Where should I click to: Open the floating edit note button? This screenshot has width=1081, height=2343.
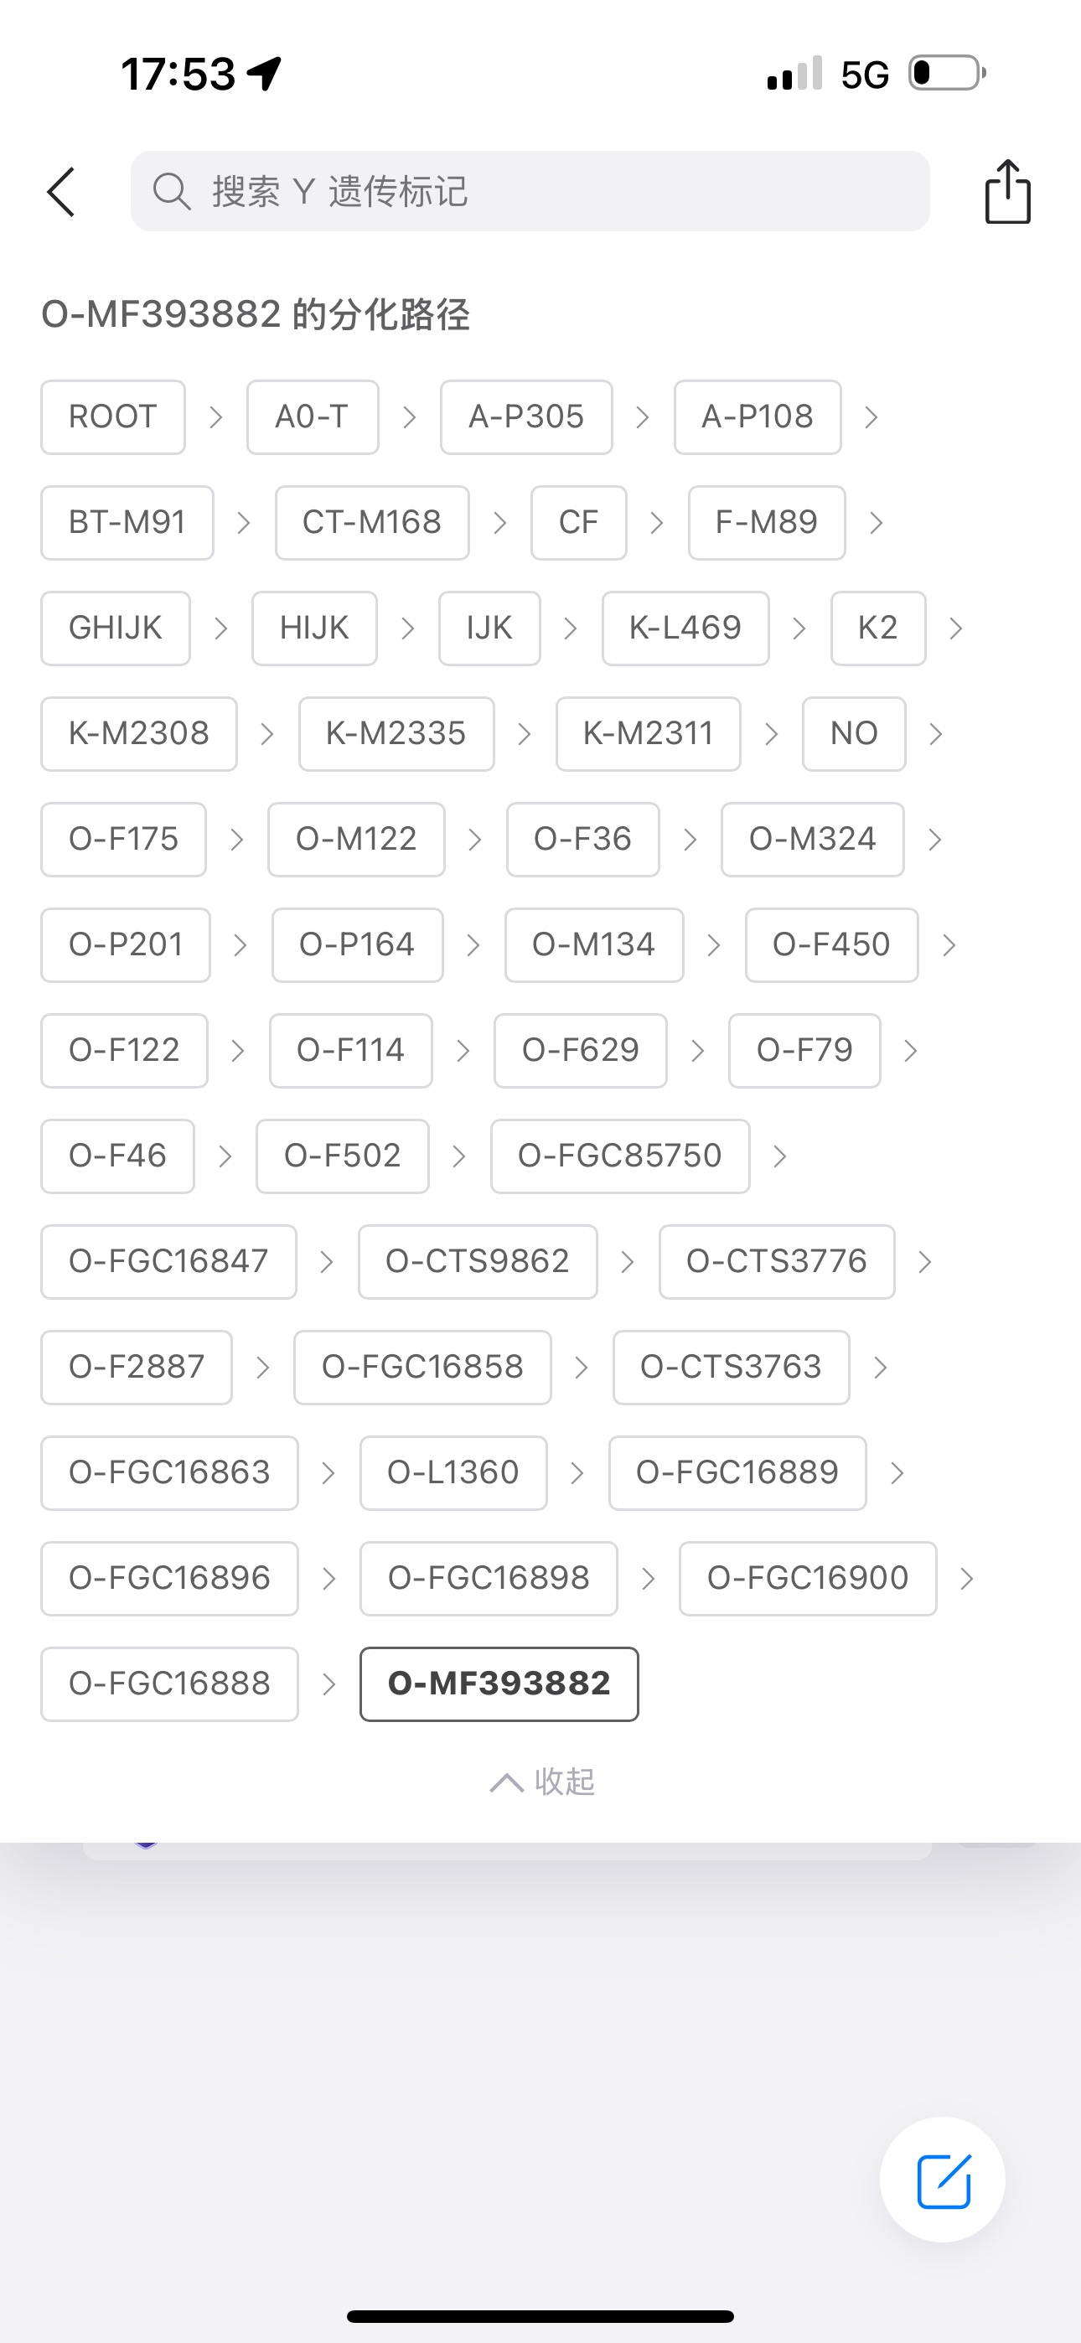click(x=943, y=2180)
